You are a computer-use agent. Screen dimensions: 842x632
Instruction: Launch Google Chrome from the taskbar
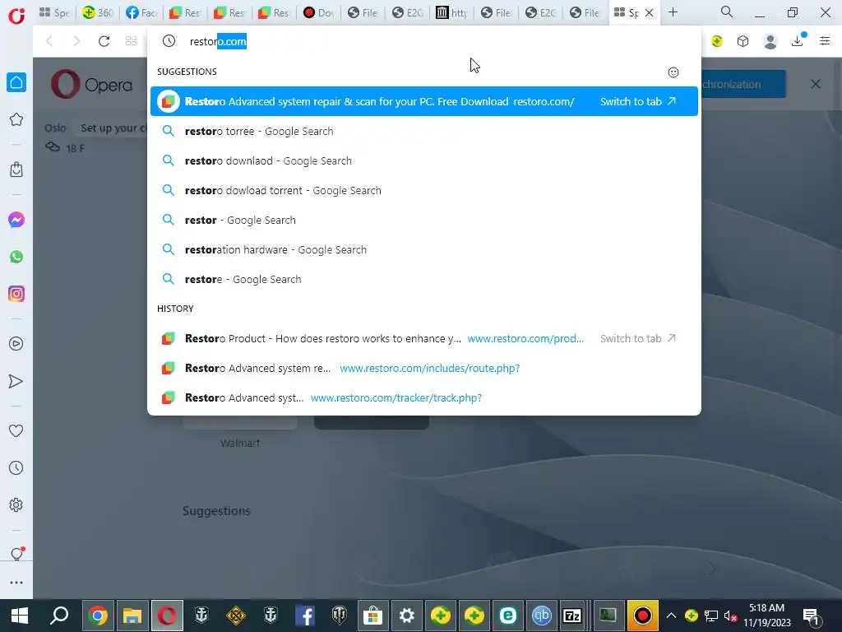98,616
